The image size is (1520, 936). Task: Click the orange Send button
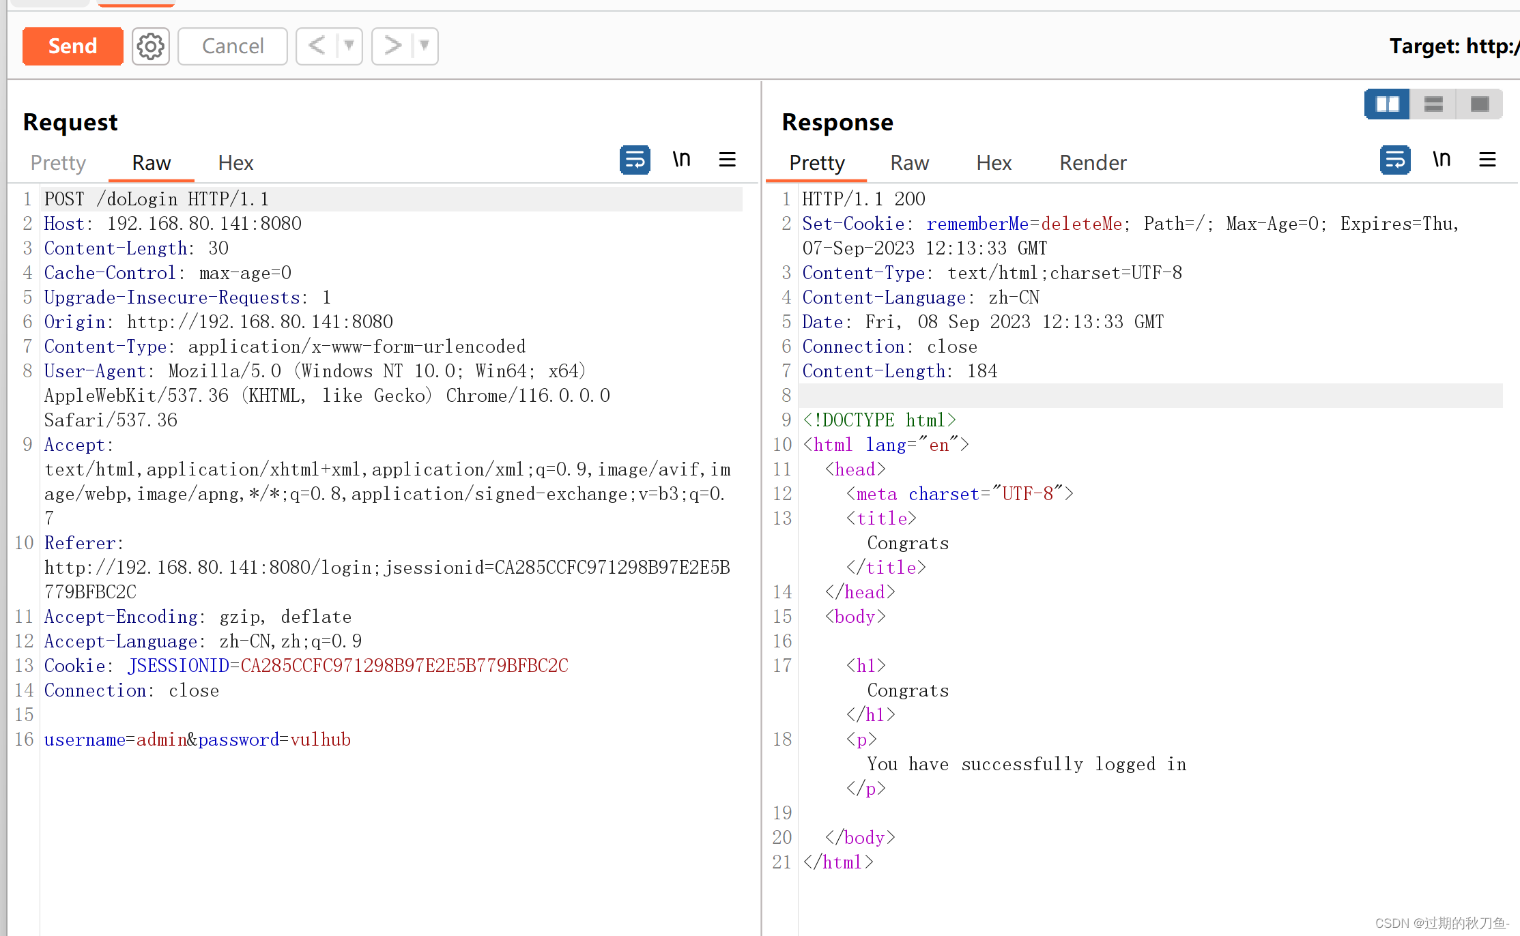[72, 46]
